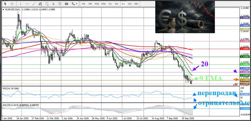Image resolution: width=251 pixels, height=121 pixels.
Task: Select the Text 'A' tool
Action: point(54,4)
